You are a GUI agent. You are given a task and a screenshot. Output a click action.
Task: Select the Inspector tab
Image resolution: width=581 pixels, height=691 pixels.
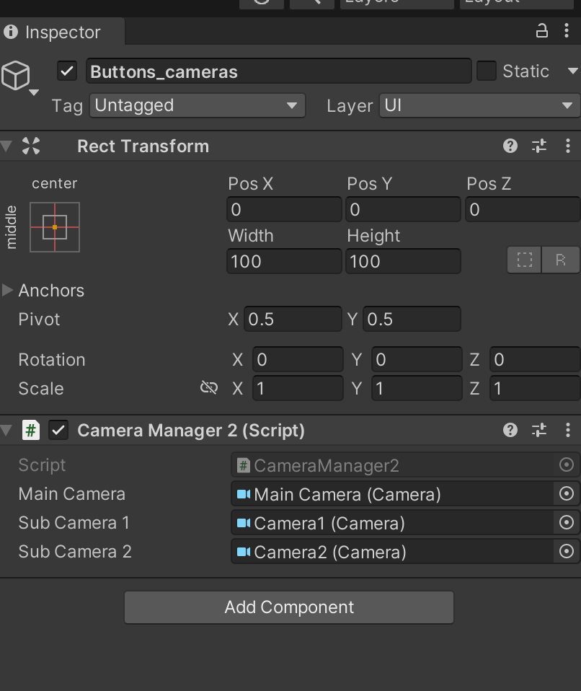62,32
